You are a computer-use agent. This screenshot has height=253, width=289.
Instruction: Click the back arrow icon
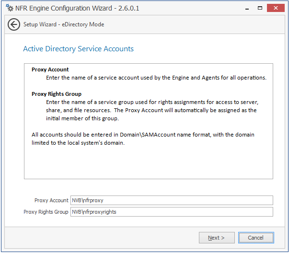click(x=14, y=24)
